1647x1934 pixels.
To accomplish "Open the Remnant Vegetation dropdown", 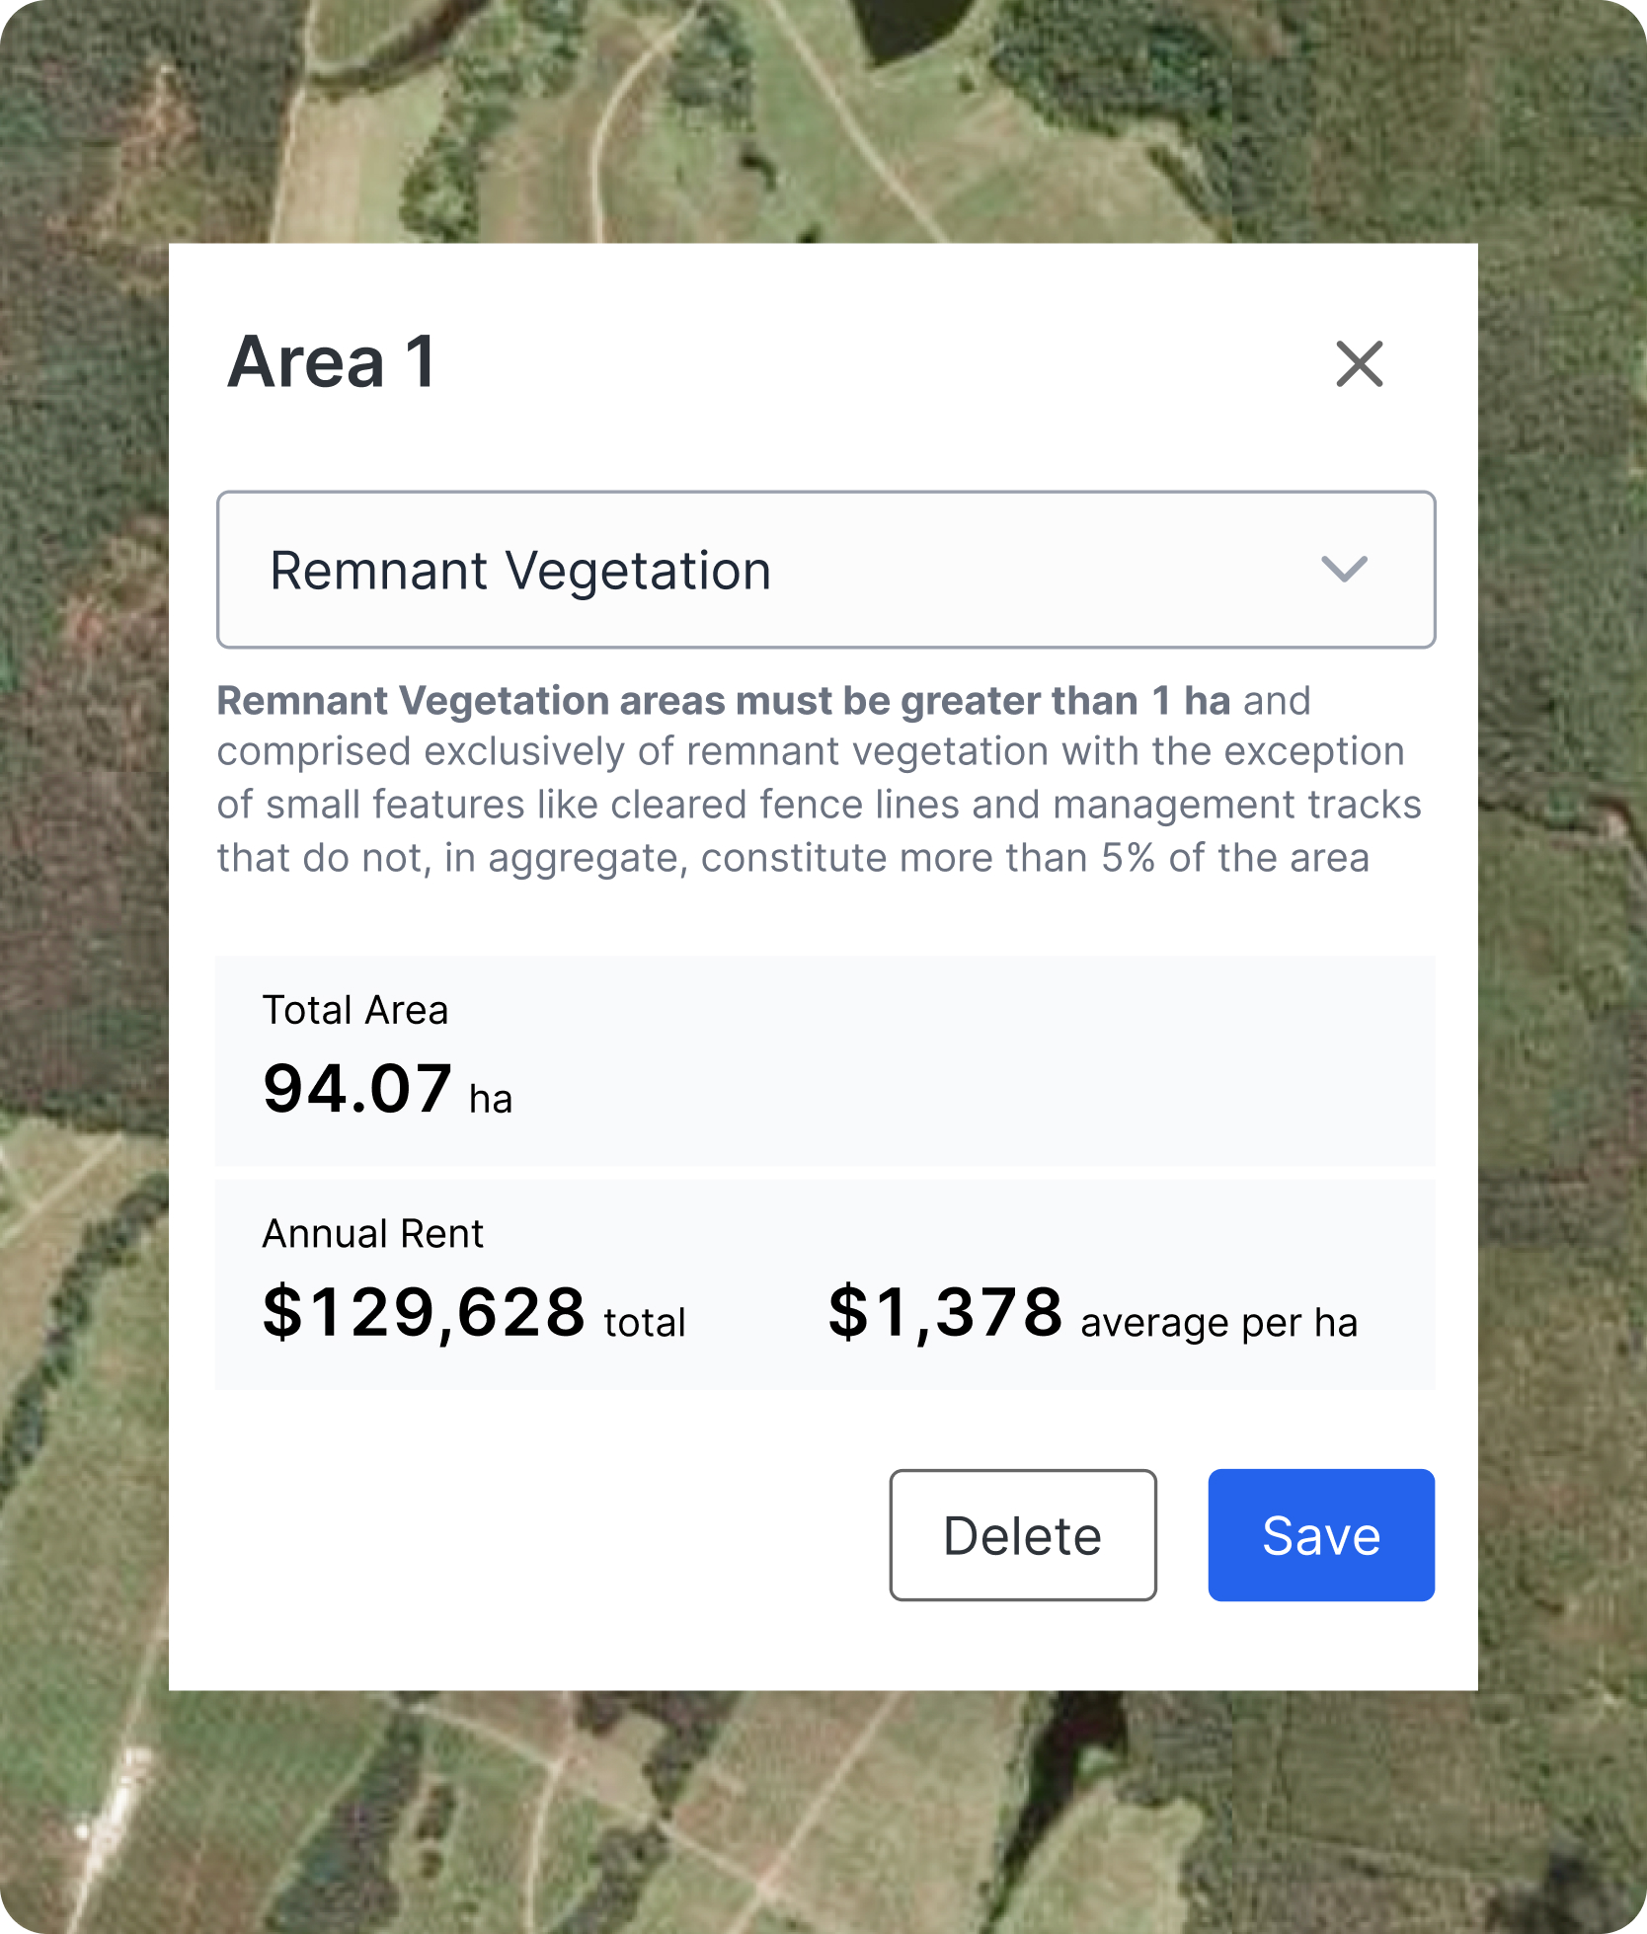I will pos(824,570).
